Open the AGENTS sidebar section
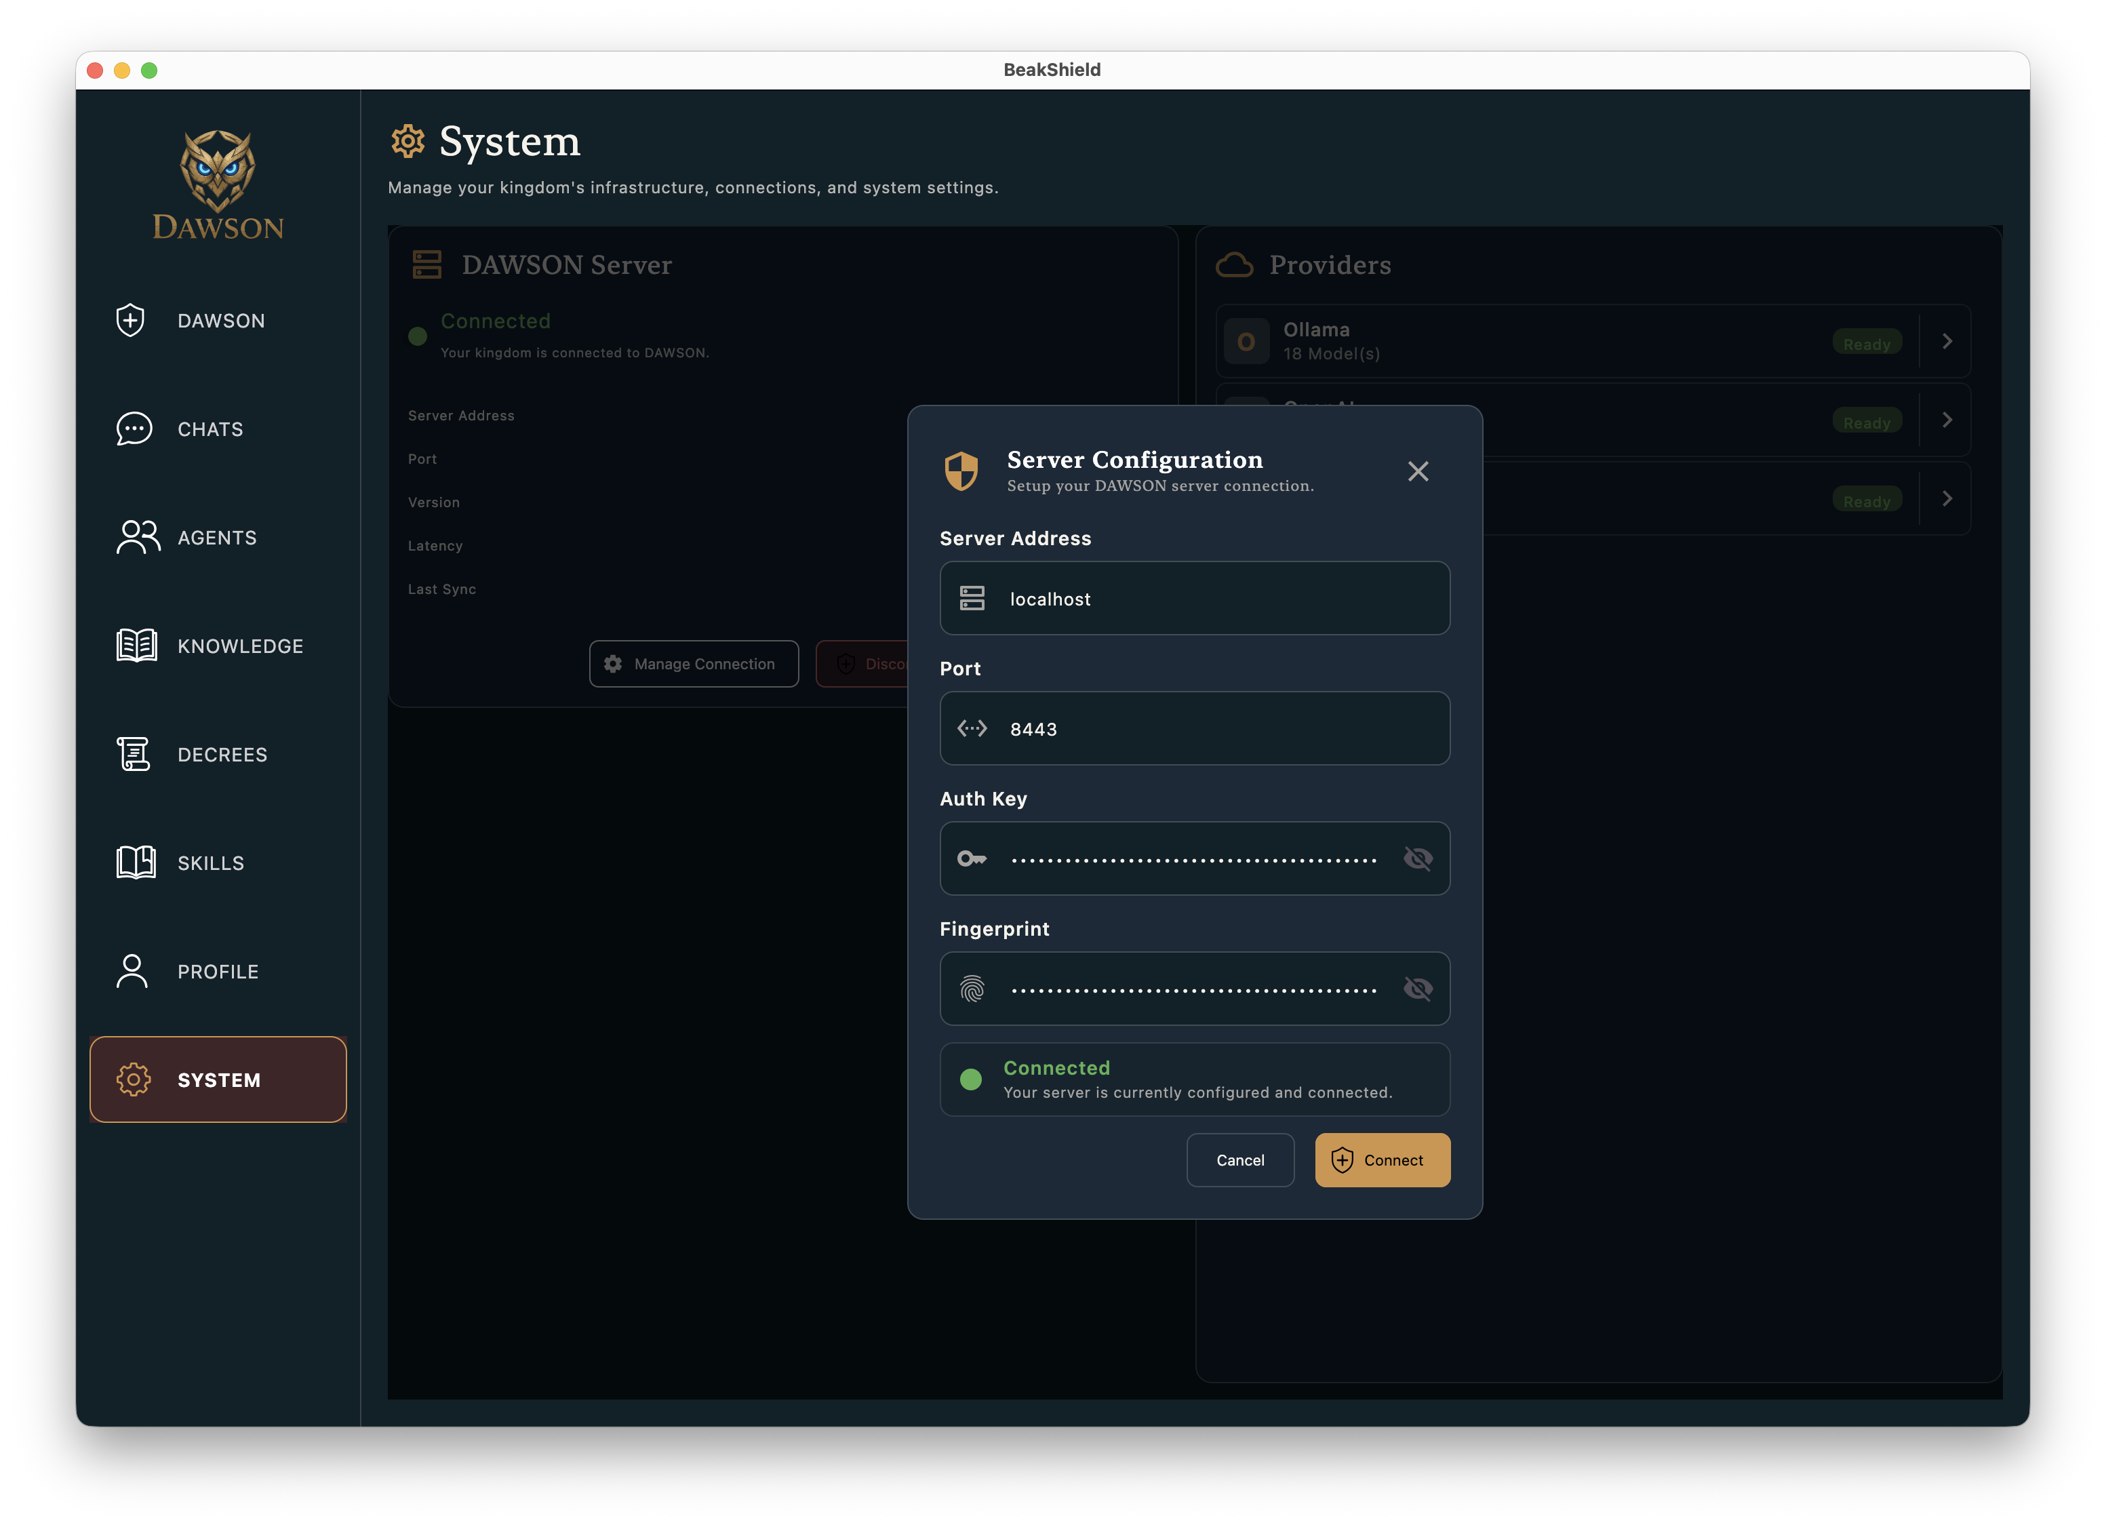The image size is (2106, 1527). (x=218, y=538)
